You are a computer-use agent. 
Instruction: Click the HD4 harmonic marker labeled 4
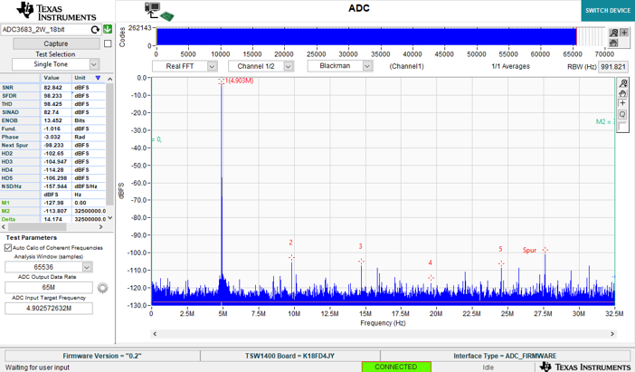pos(431,278)
